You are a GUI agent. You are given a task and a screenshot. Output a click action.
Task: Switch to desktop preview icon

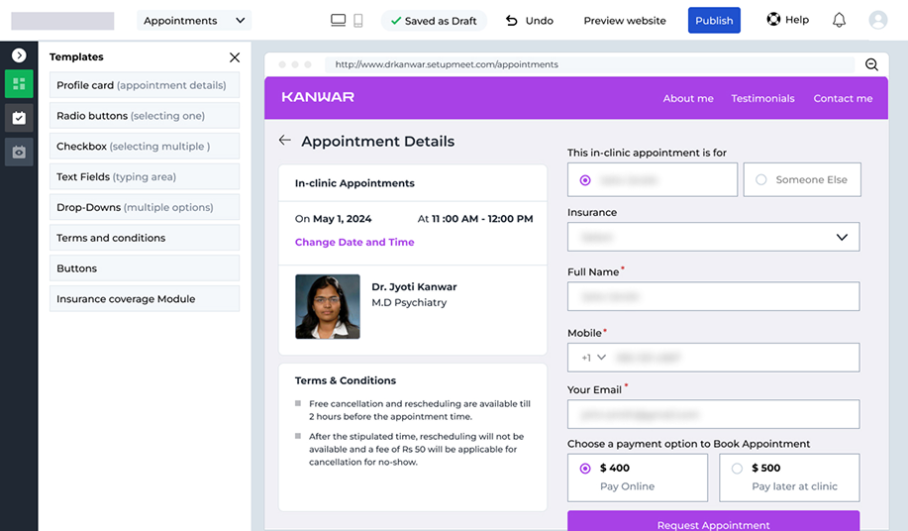[339, 20]
